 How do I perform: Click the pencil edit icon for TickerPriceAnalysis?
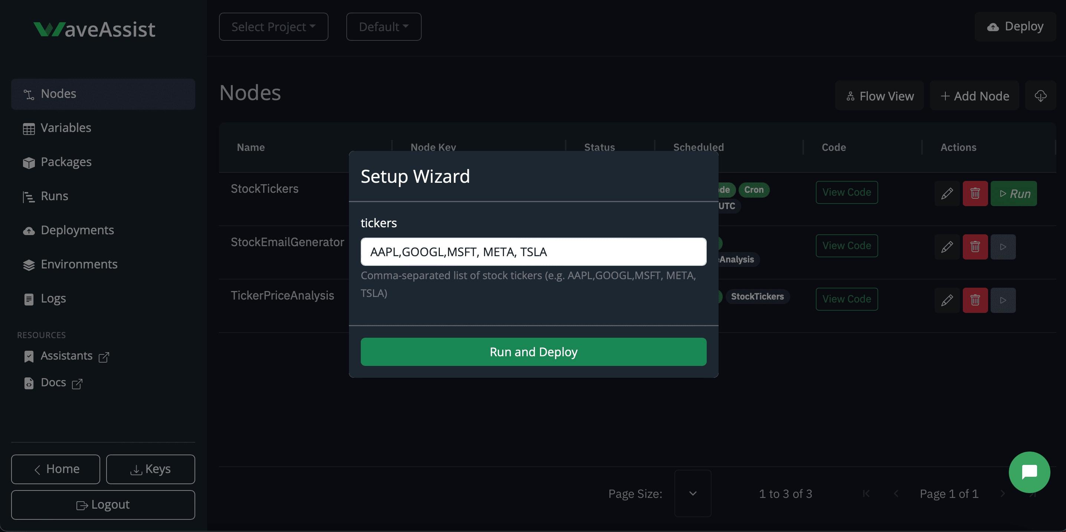pyautogui.click(x=947, y=300)
